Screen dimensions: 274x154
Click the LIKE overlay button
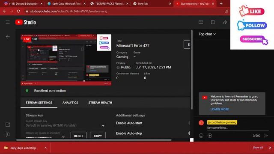tap(252, 11)
